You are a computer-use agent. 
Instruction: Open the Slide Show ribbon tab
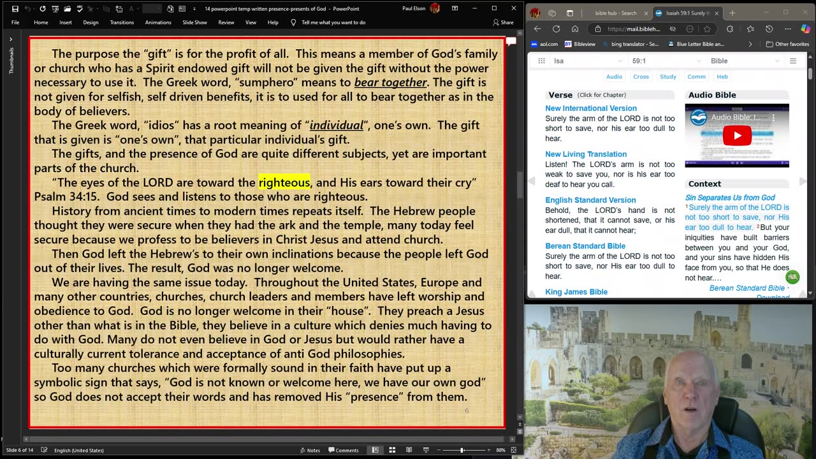click(194, 22)
